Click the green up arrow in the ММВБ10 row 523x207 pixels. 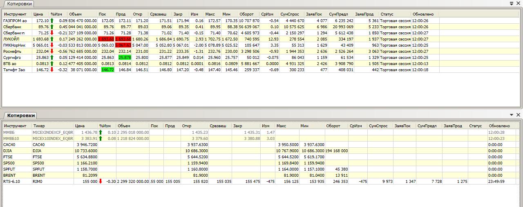point(101,139)
